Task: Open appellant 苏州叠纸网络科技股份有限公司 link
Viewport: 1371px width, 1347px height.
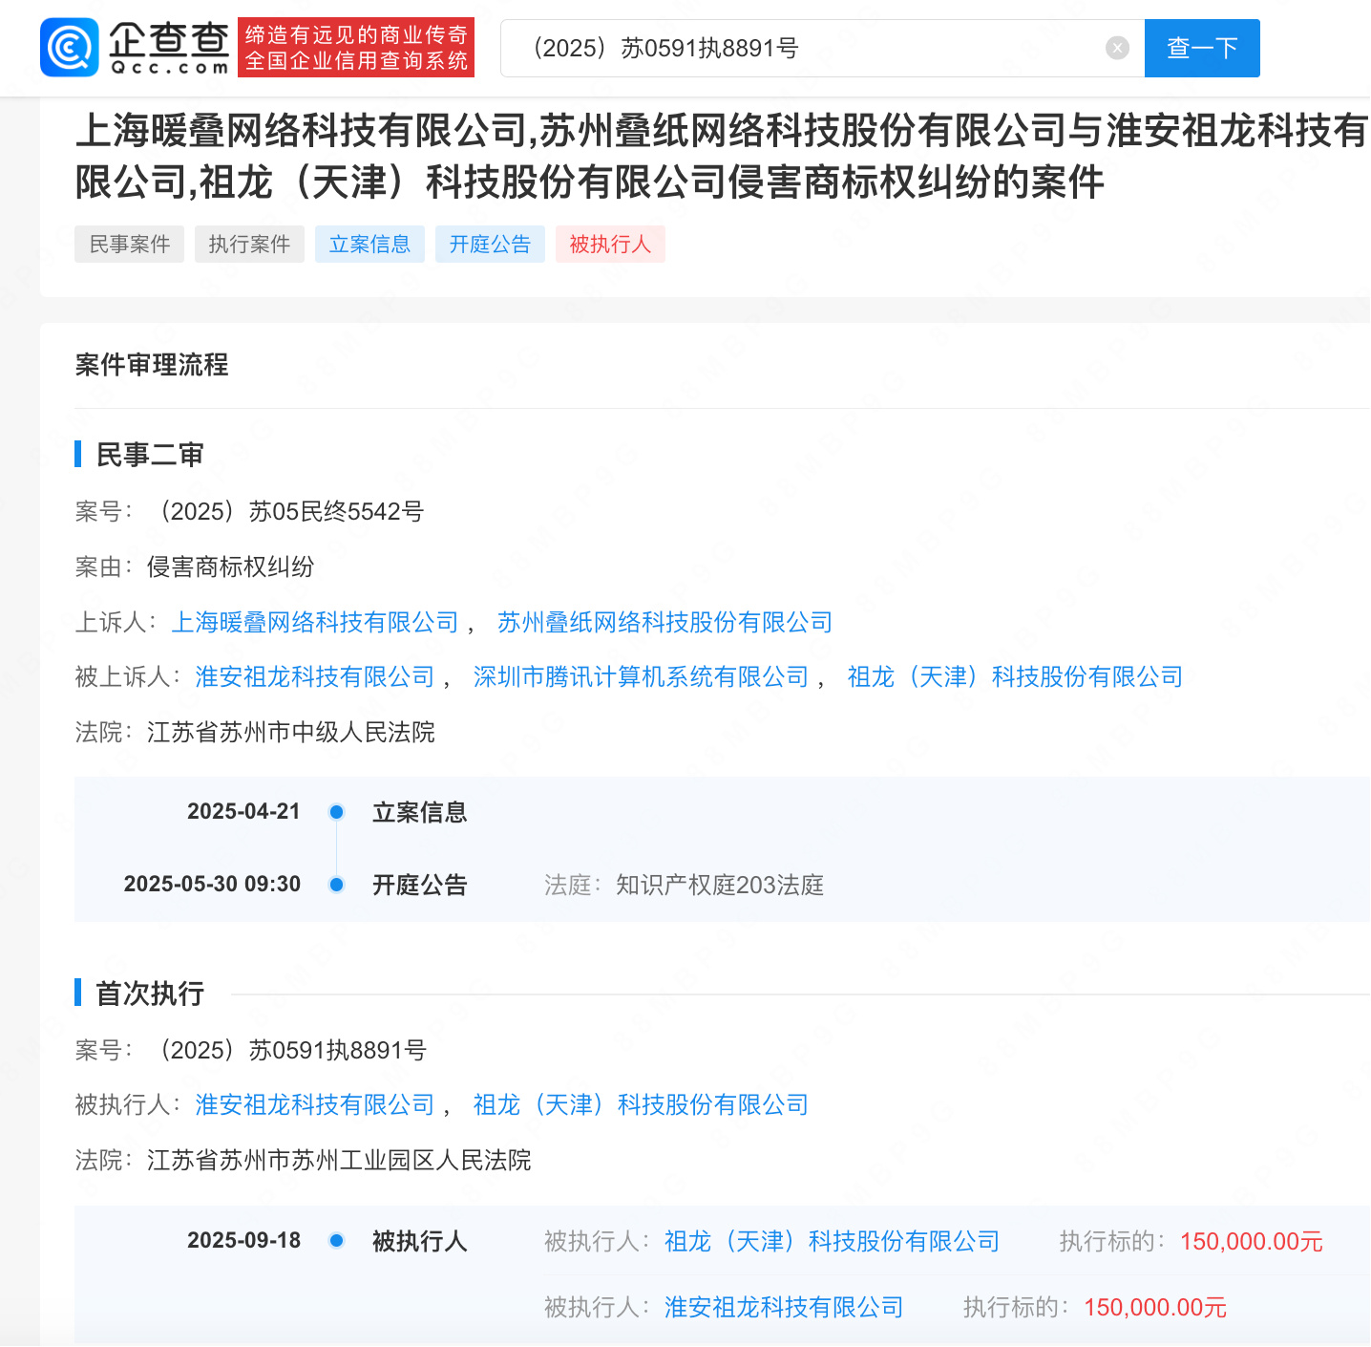Action: point(664,623)
